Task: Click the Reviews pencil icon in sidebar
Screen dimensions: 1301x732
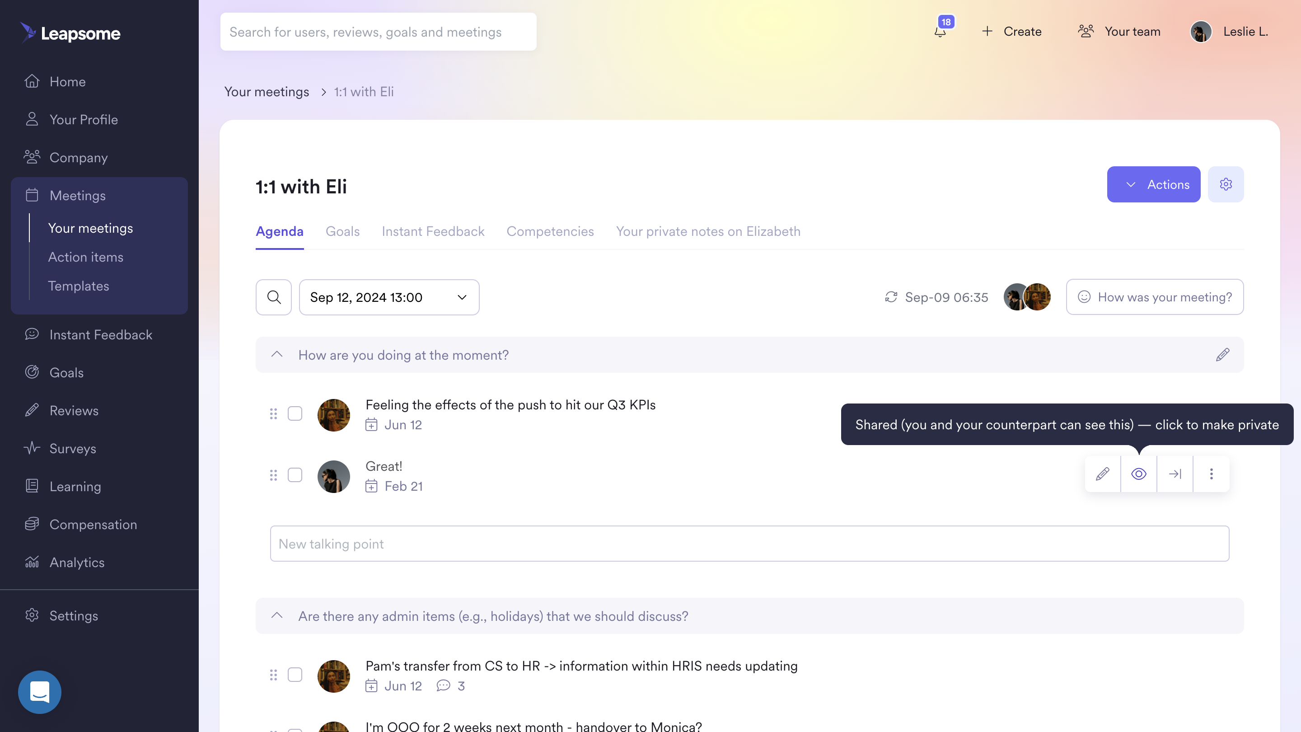Action: (32, 410)
